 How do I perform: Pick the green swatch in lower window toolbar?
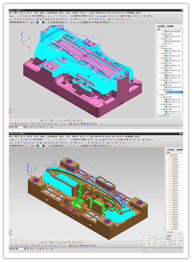38,146
